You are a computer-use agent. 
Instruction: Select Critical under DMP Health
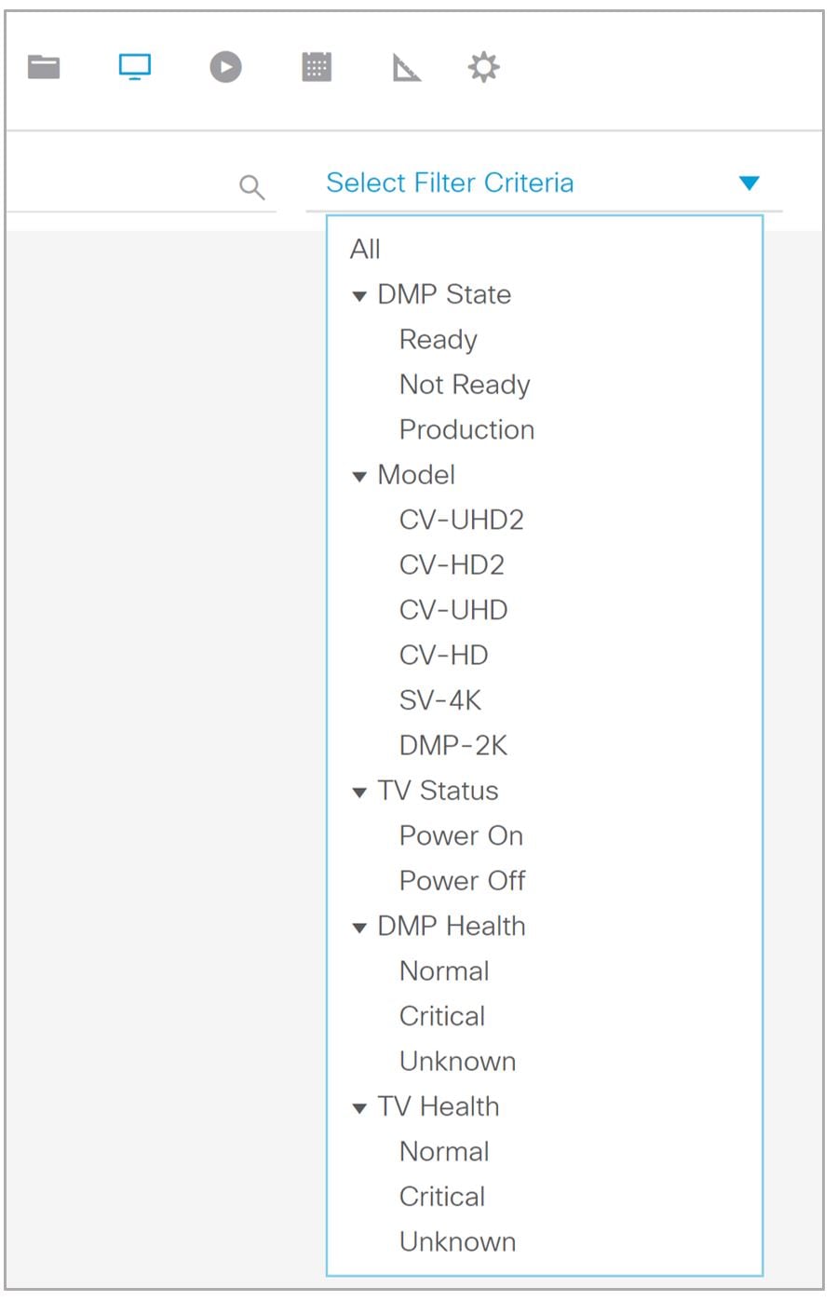tap(442, 1016)
